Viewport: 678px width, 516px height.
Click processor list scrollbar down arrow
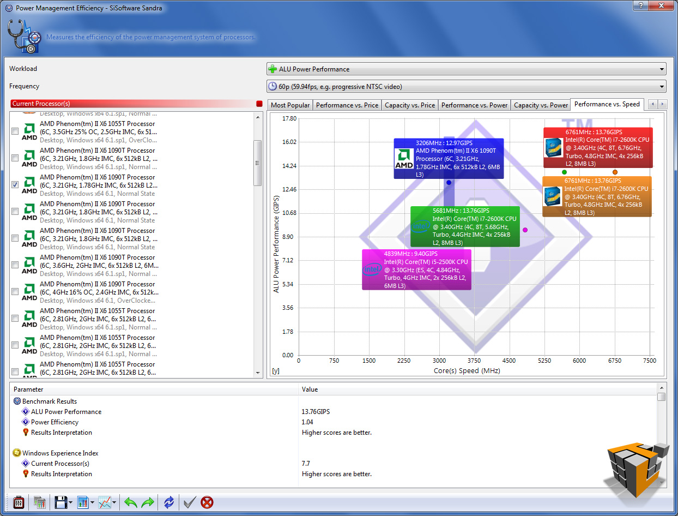point(258,373)
